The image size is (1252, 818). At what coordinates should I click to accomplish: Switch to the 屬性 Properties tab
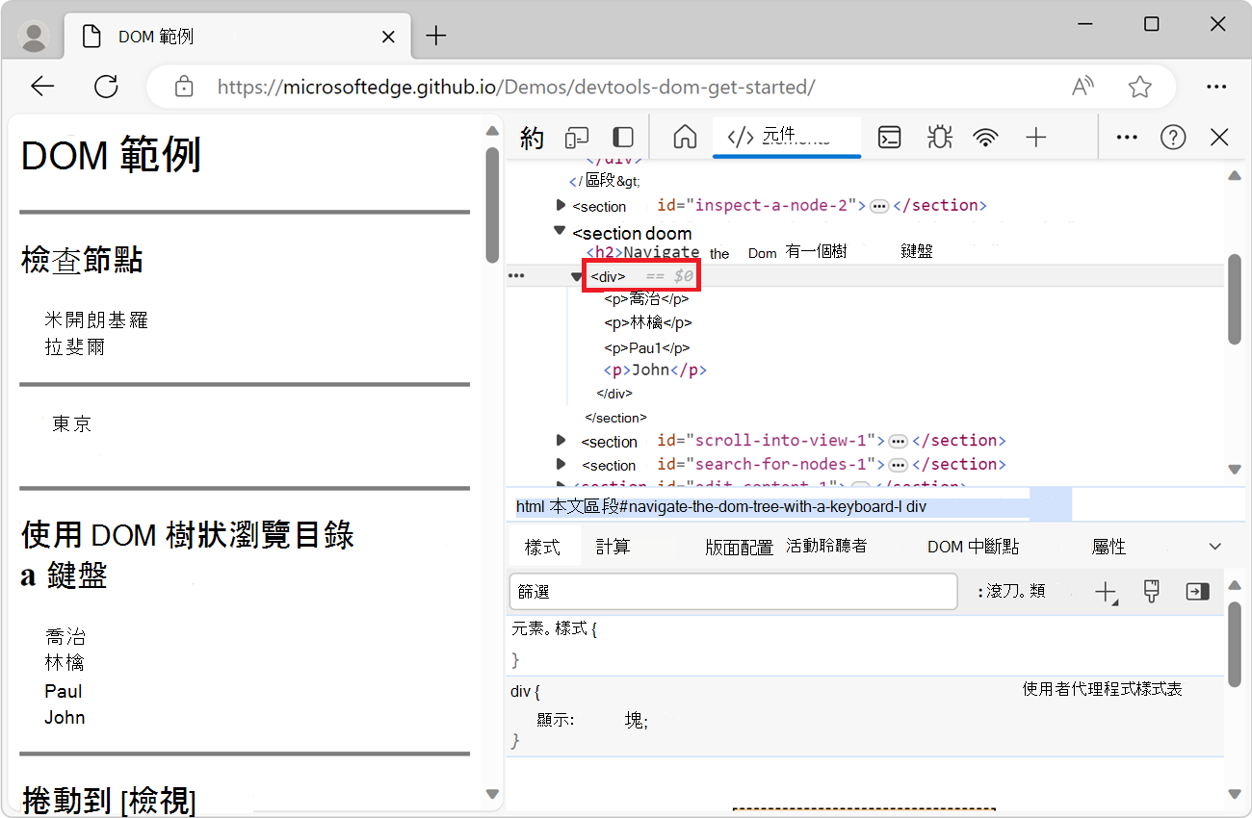(x=1109, y=547)
